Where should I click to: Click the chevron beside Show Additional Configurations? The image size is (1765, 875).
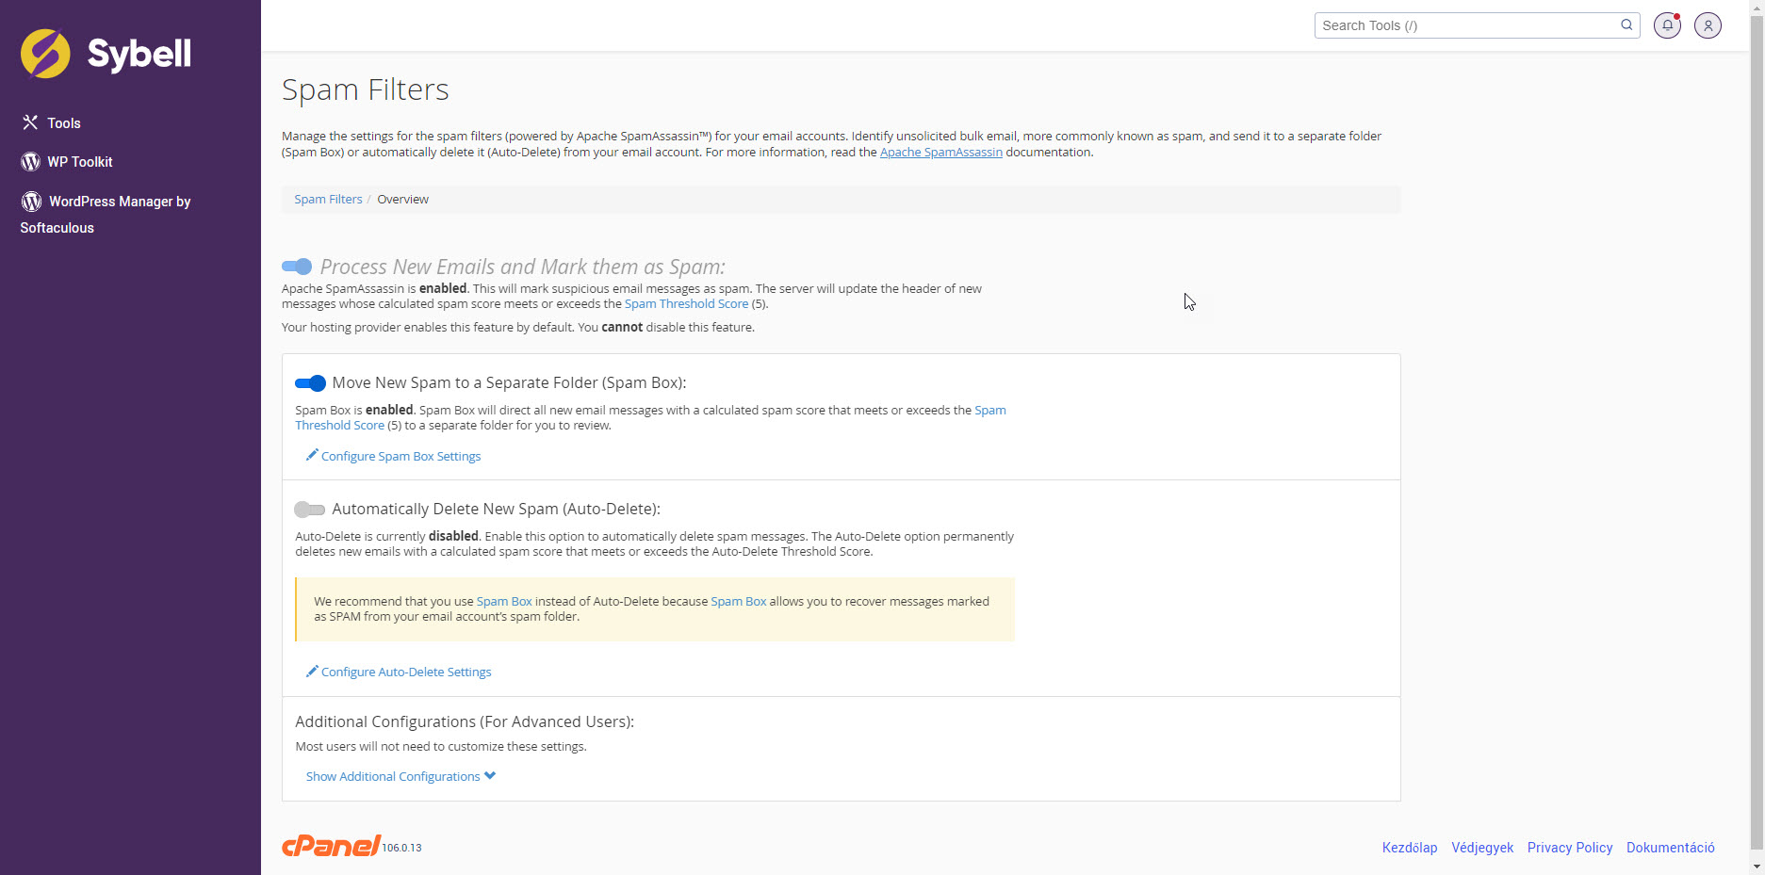pyautogui.click(x=490, y=776)
